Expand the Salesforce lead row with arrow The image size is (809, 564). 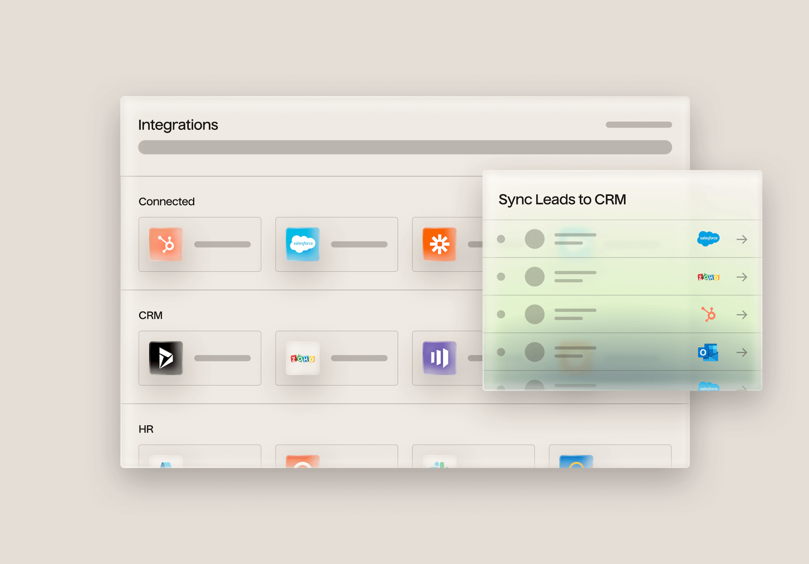coord(742,239)
